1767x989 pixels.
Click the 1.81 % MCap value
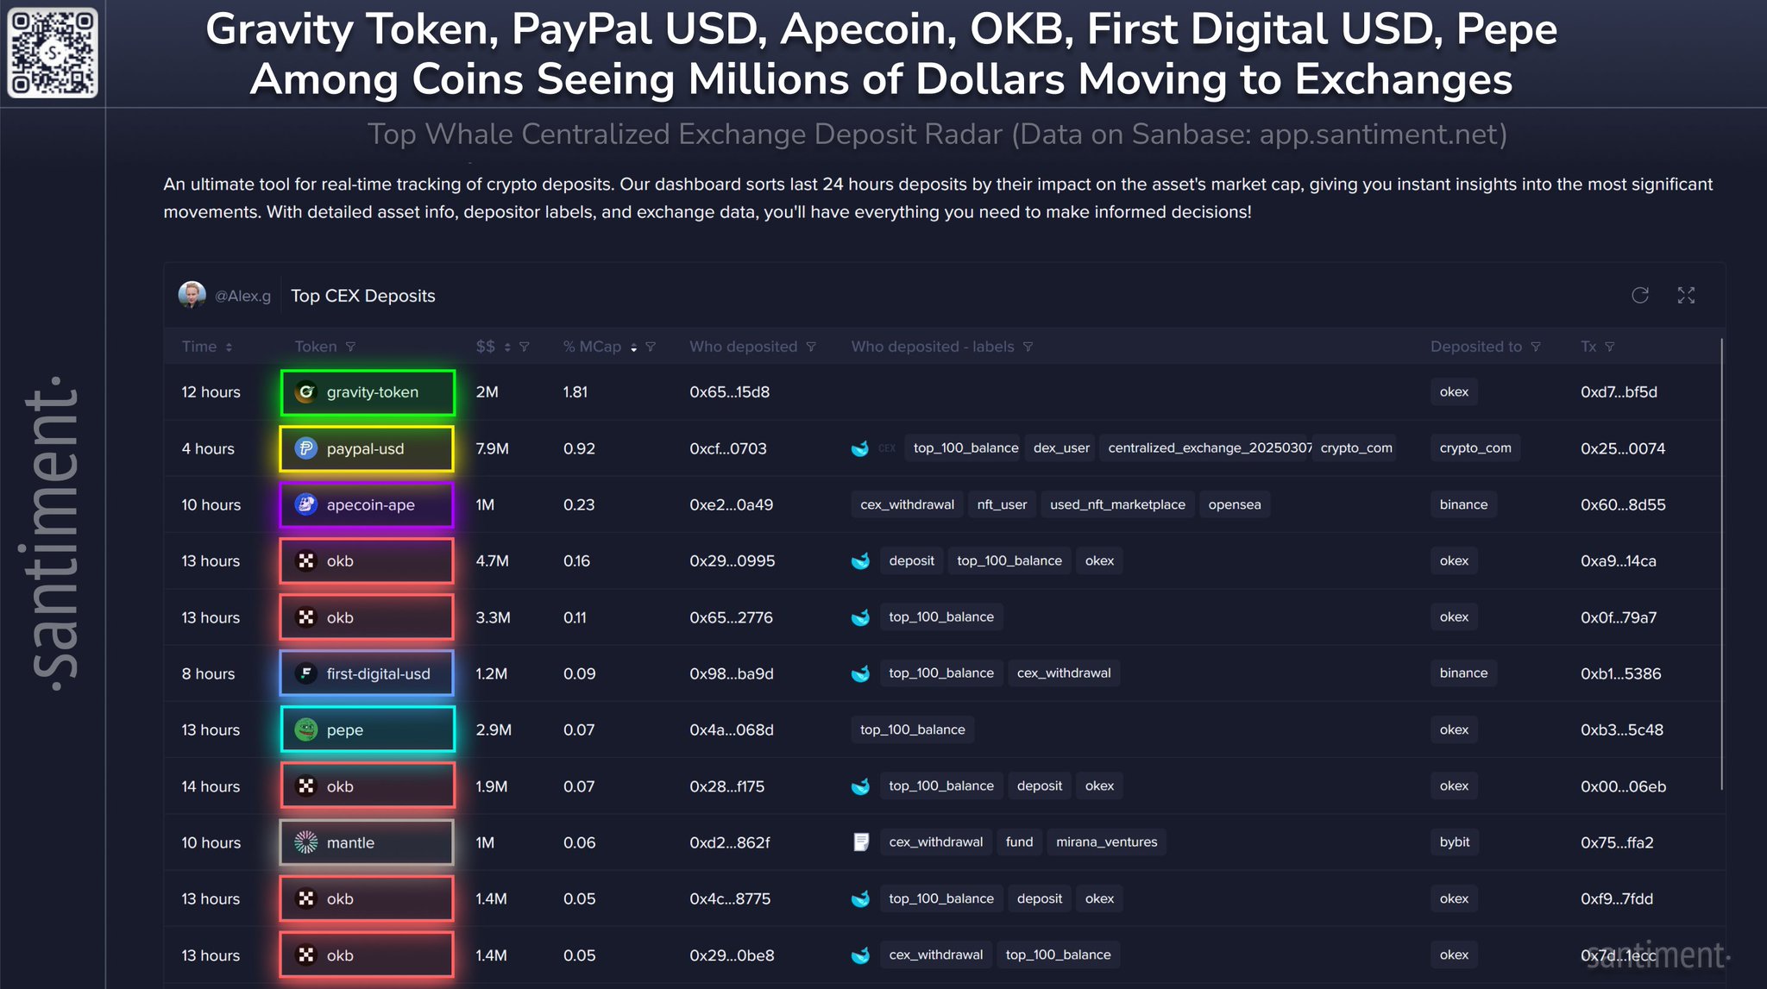point(575,392)
